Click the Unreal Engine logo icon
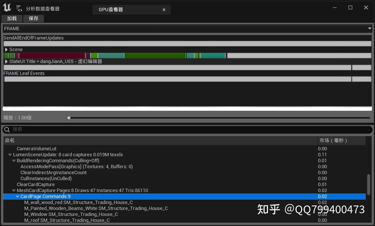The height and width of the screenshot is (226, 375). coord(6,7)
